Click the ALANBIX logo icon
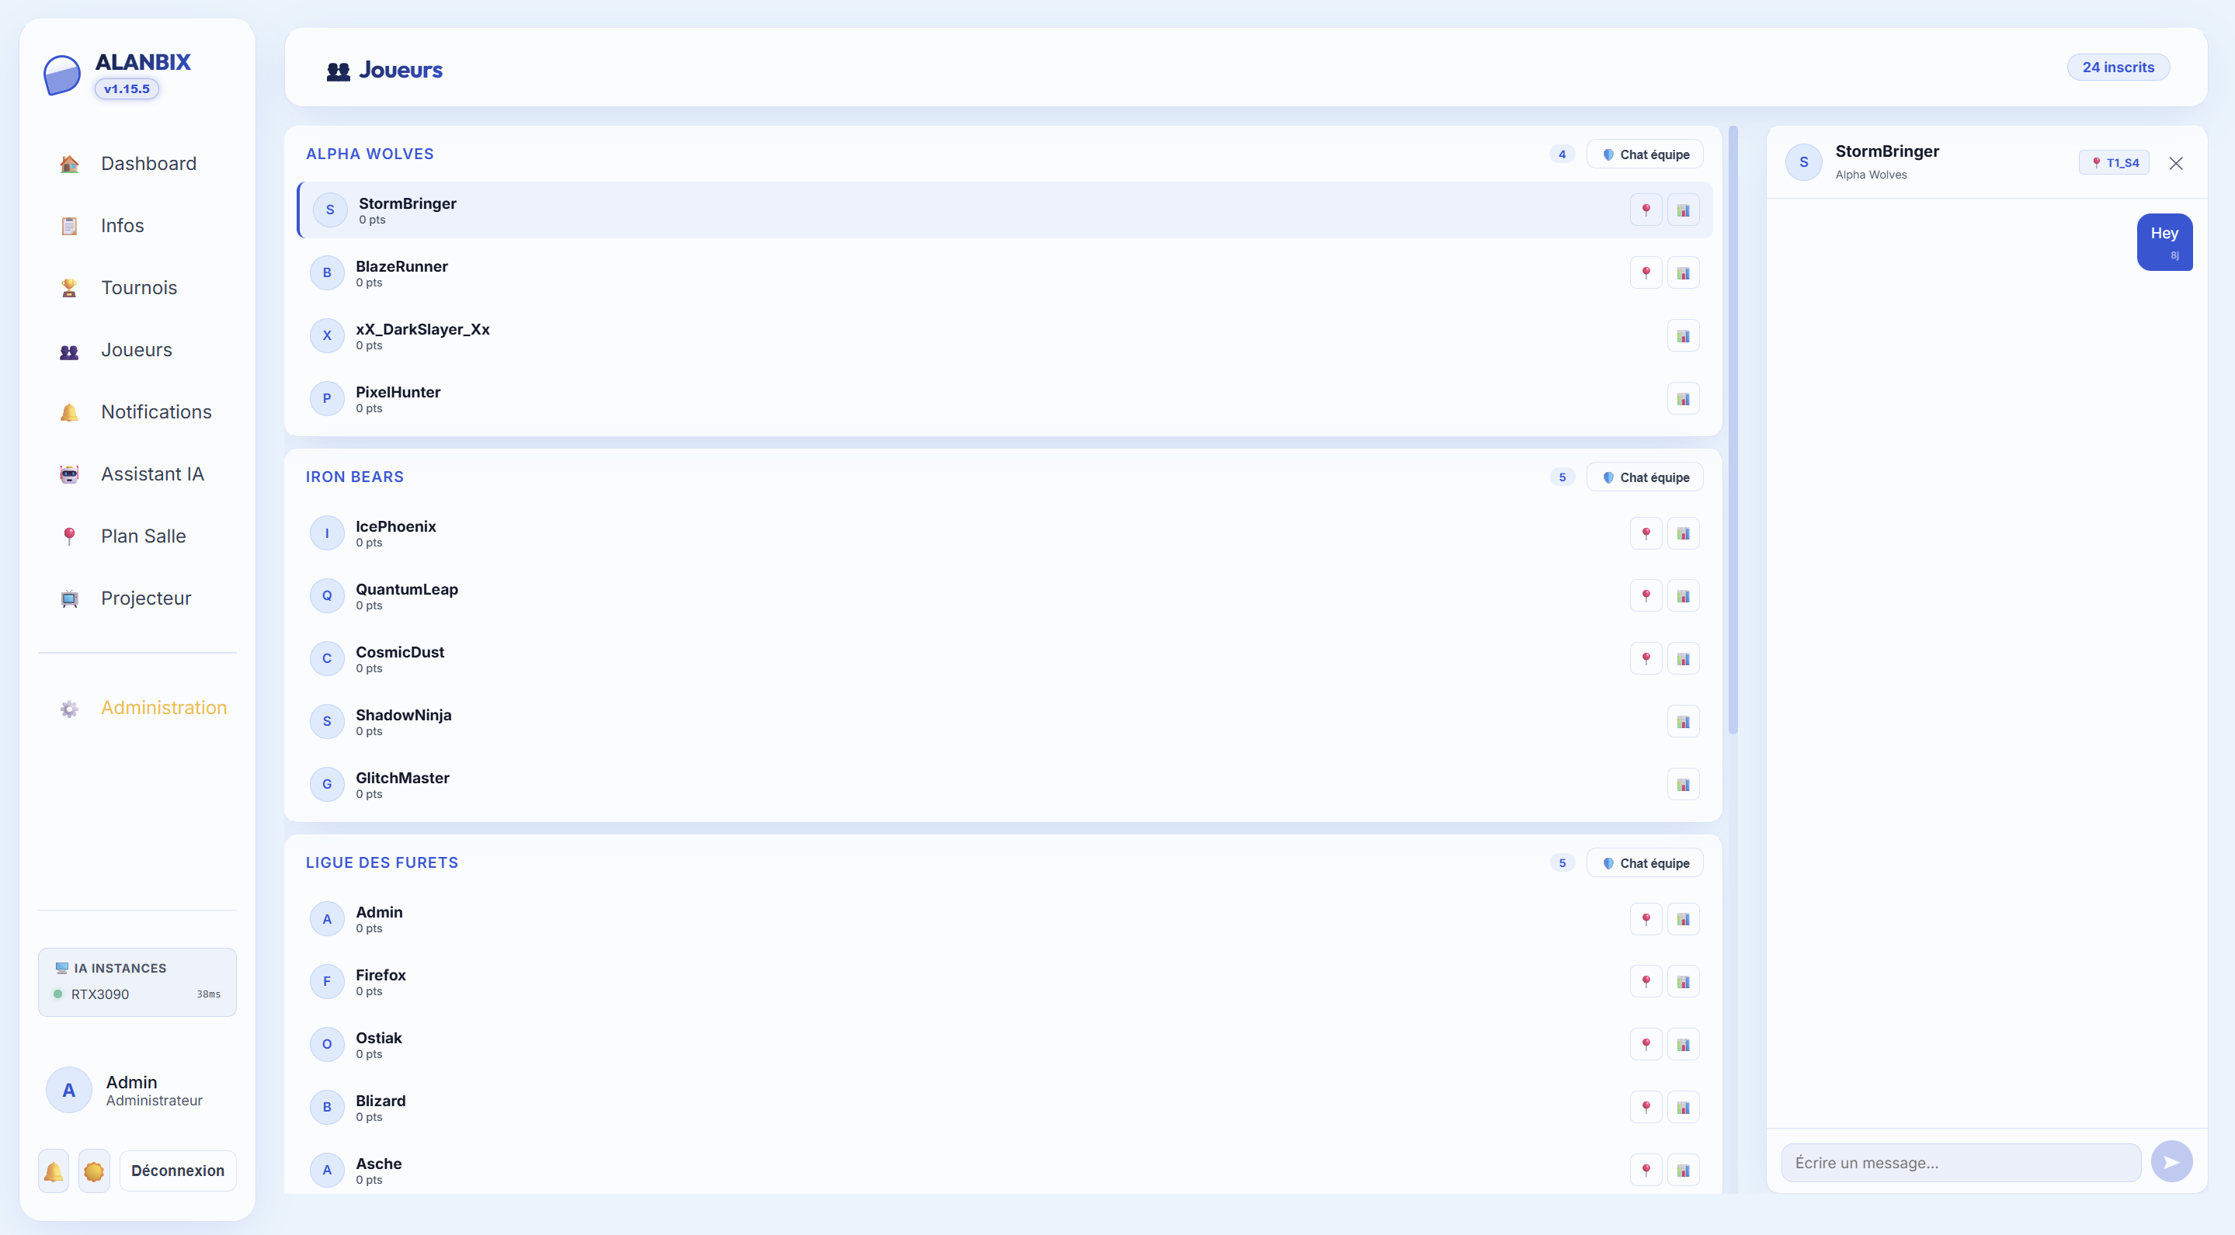The width and height of the screenshot is (2235, 1235). [61, 75]
